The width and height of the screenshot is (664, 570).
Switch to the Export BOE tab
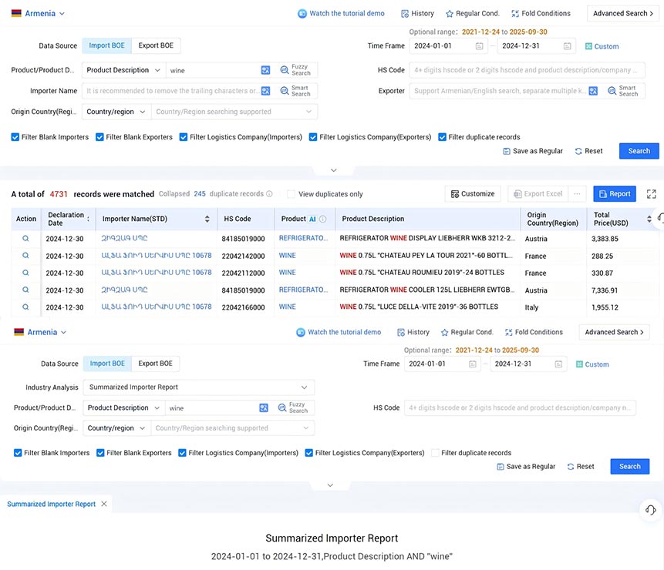pos(156,45)
